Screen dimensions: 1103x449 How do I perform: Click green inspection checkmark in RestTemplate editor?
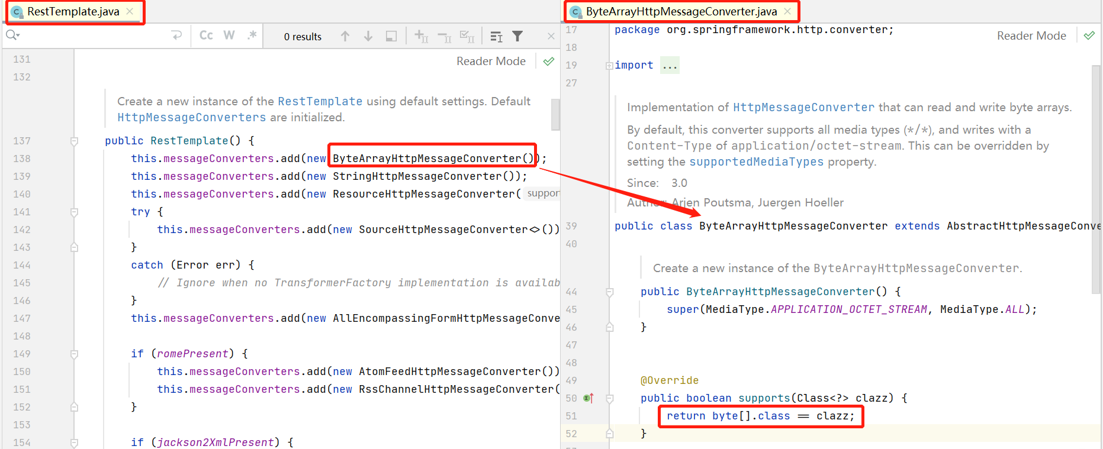point(549,62)
